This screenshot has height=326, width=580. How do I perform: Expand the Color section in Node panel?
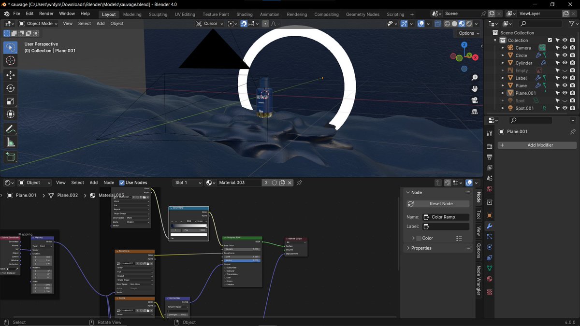tap(414, 238)
